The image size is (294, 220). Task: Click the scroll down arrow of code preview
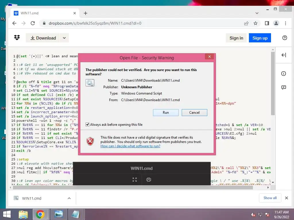[x=273, y=182]
